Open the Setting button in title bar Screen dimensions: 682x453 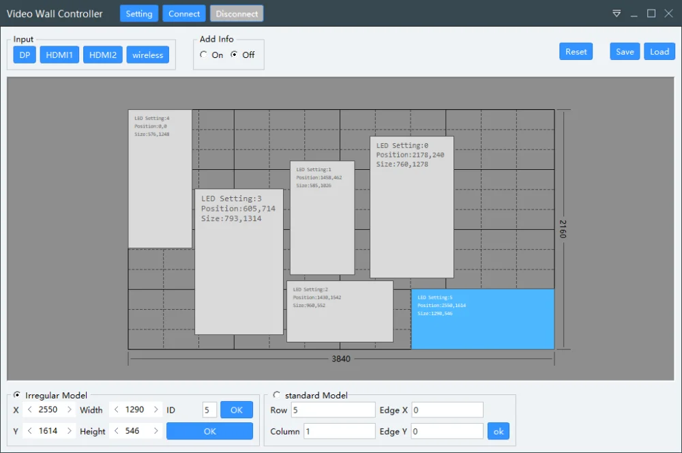(x=139, y=14)
